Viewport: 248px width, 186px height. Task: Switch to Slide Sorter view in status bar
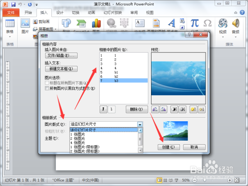tap(165, 180)
